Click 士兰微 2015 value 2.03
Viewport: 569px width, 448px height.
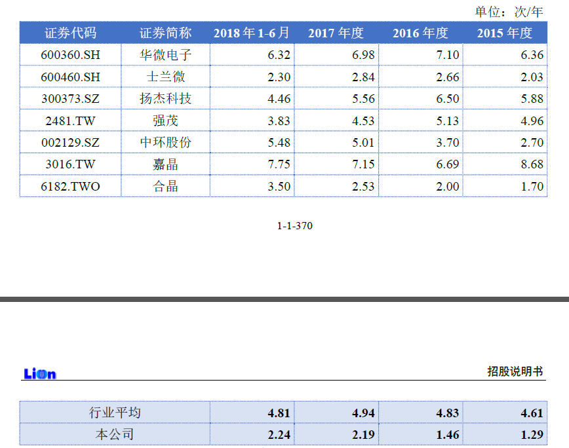[532, 77]
